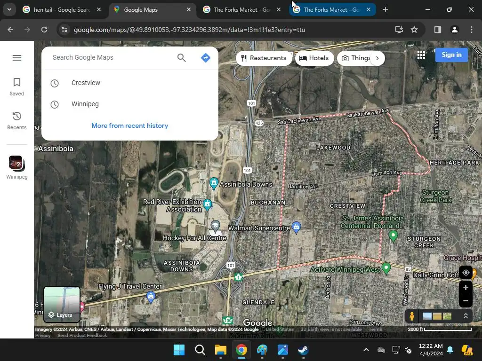The image size is (482, 361).
Task: Show your location on the map
Action: click(x=466, y=273)
